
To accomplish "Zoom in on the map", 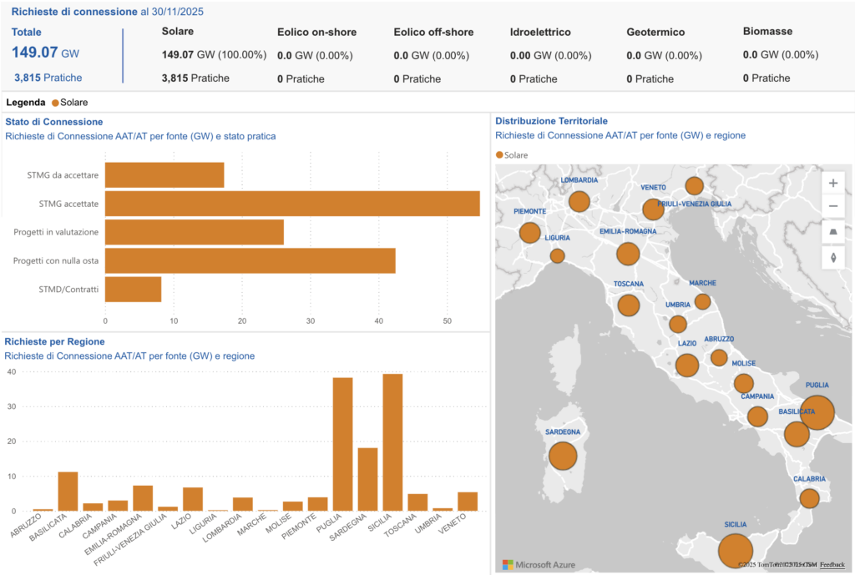I will (832, 183).
